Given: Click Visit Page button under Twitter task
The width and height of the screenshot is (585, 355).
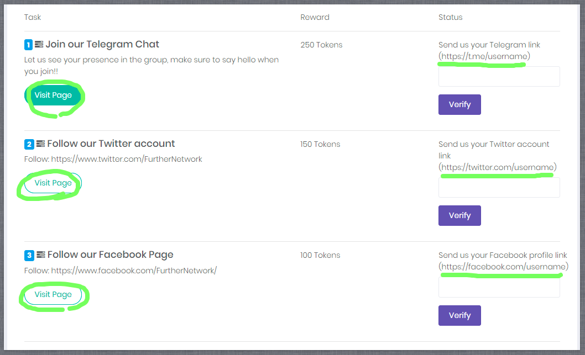Looking at the screenshot, I should (x=53, y=183).
